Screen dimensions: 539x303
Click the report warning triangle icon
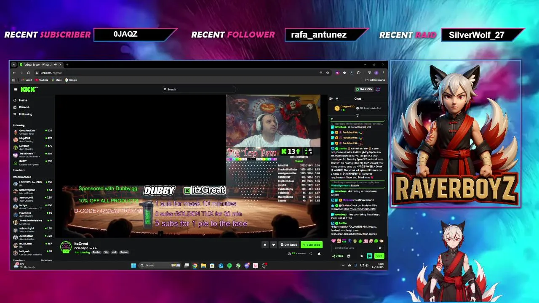point(319,253)
